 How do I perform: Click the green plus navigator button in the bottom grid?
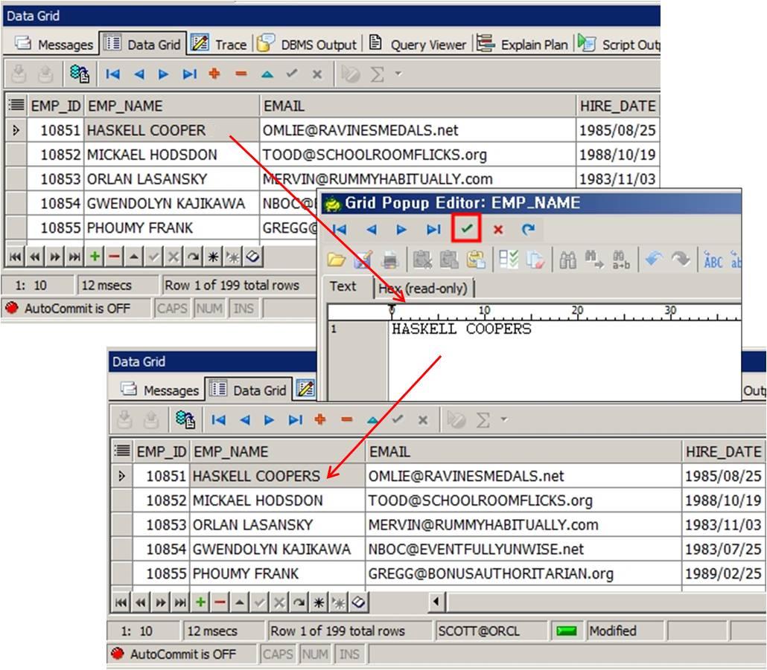click(x=200, y=602)
